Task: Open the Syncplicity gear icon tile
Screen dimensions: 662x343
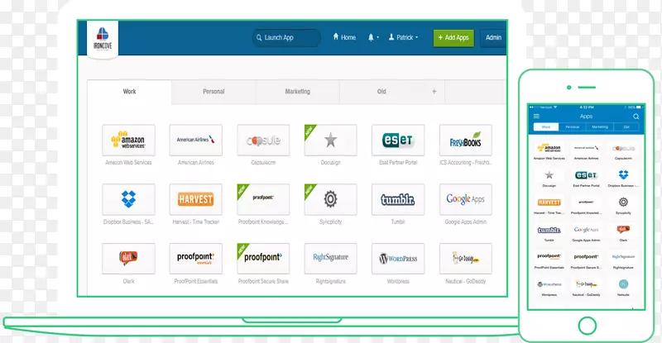Action: click(x=330, y=199)
